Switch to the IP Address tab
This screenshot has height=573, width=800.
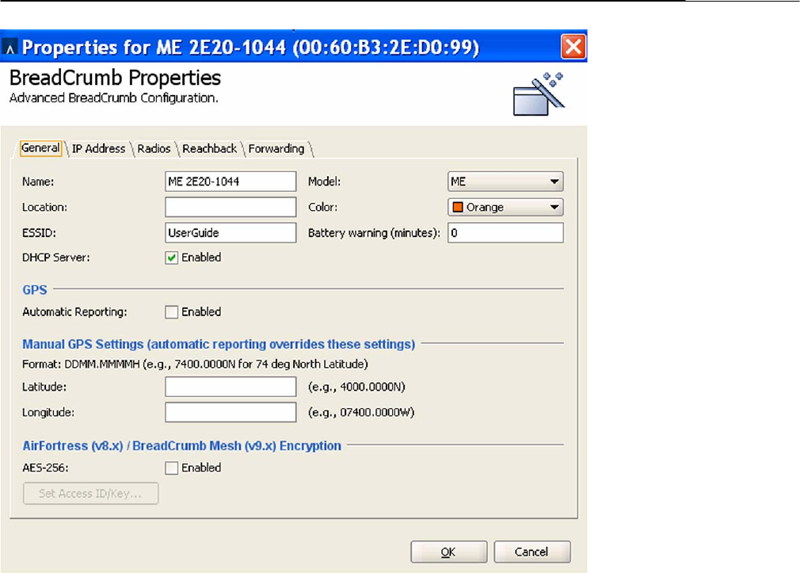(x=98, y=149)
